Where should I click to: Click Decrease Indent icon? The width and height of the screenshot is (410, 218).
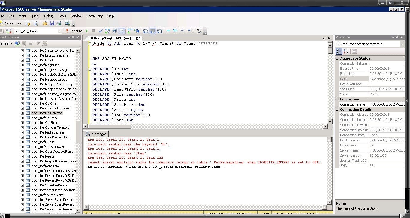pos(184,31)
